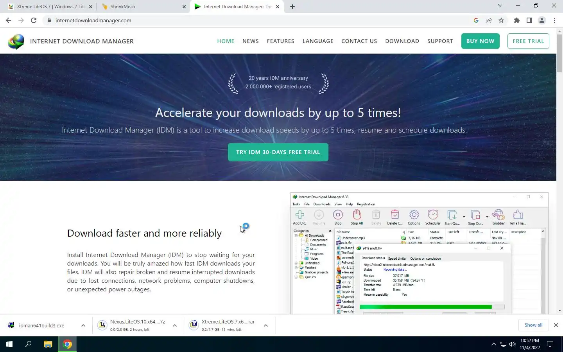Open network icon in system tray
The image size is (563, 352).
pyautogui.click(x=503, y=344)
